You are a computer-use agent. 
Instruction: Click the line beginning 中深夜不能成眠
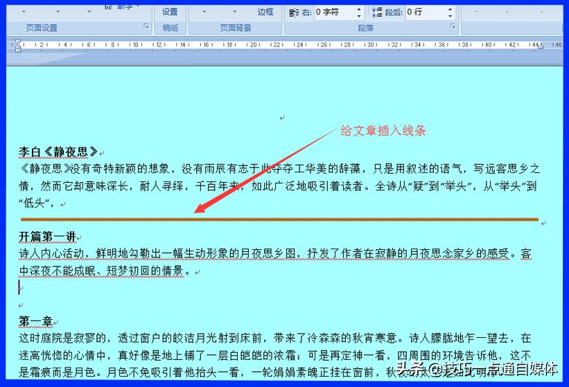pos(105,271)
